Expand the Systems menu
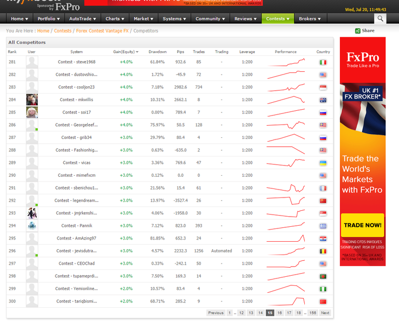Viewport: 399px width, 321px height. click(x=174, y=19)
